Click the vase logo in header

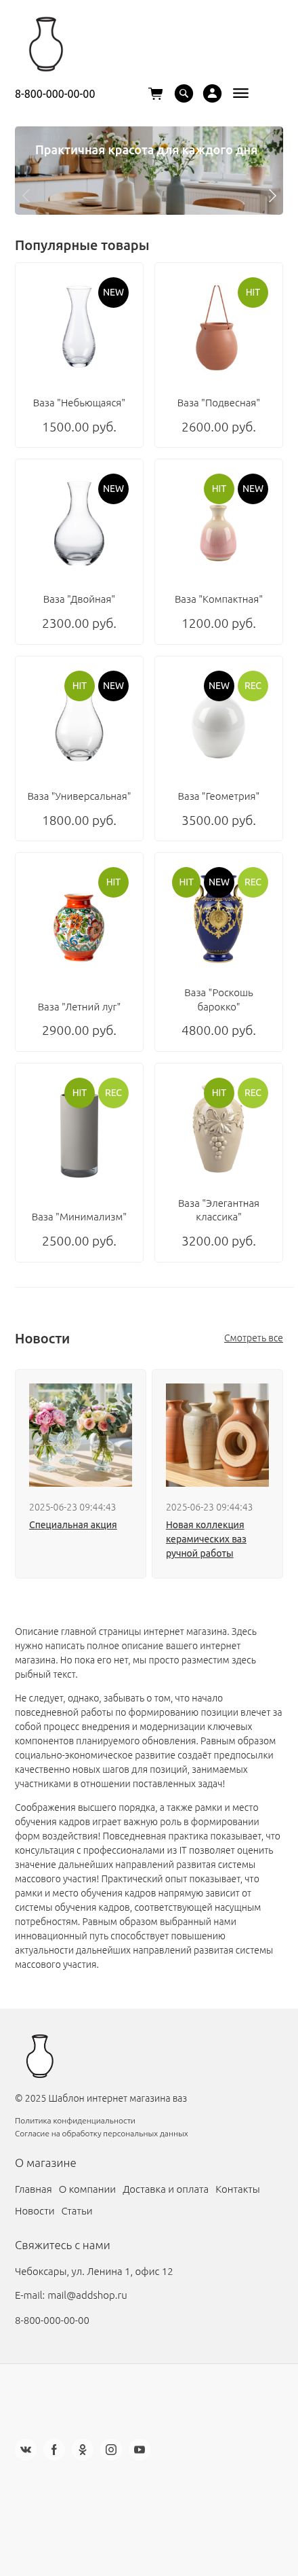45,44
